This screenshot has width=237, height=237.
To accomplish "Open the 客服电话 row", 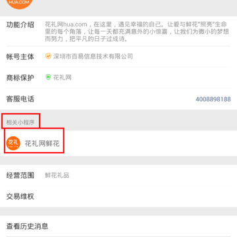I will 118,99.
